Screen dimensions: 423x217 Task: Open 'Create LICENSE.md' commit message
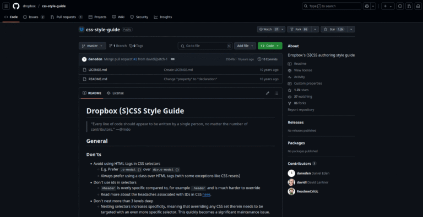[178, 70]
